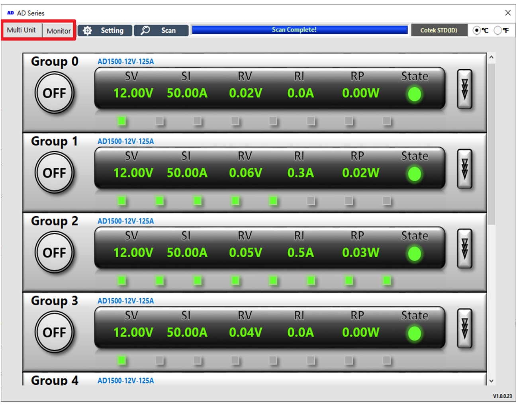Screen dimensions: 521x405
Task: Select the second gray unit indicator in Group 0
Action: pyautogui.click(x=159, y=121)
